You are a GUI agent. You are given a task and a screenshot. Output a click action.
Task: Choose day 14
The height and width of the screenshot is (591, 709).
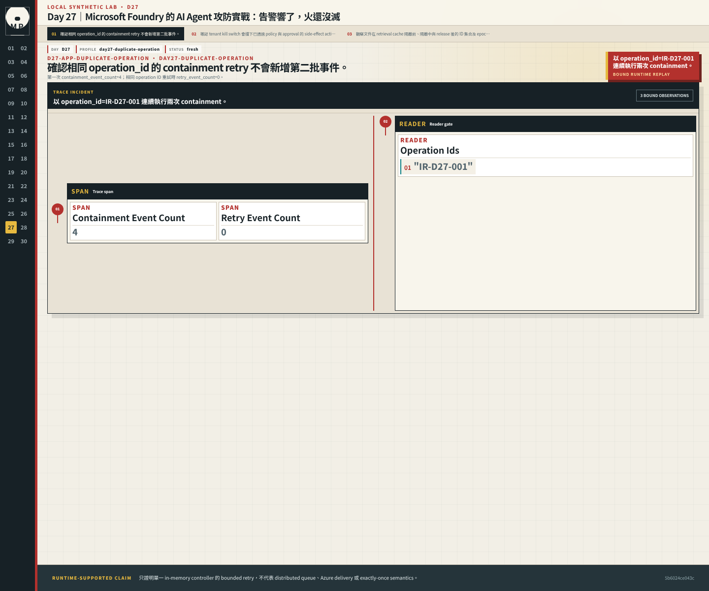tap(24, 131)
